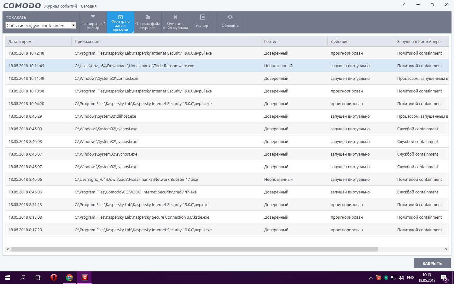Image resolution: width=454 pixels, height=284 pixels.
Task: Sort by Дата и время column header
Action: [x=38, y=42]
